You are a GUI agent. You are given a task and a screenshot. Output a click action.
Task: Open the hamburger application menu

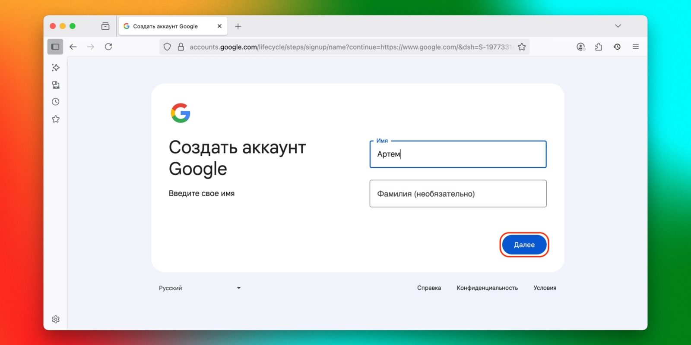tap(636, 47)
